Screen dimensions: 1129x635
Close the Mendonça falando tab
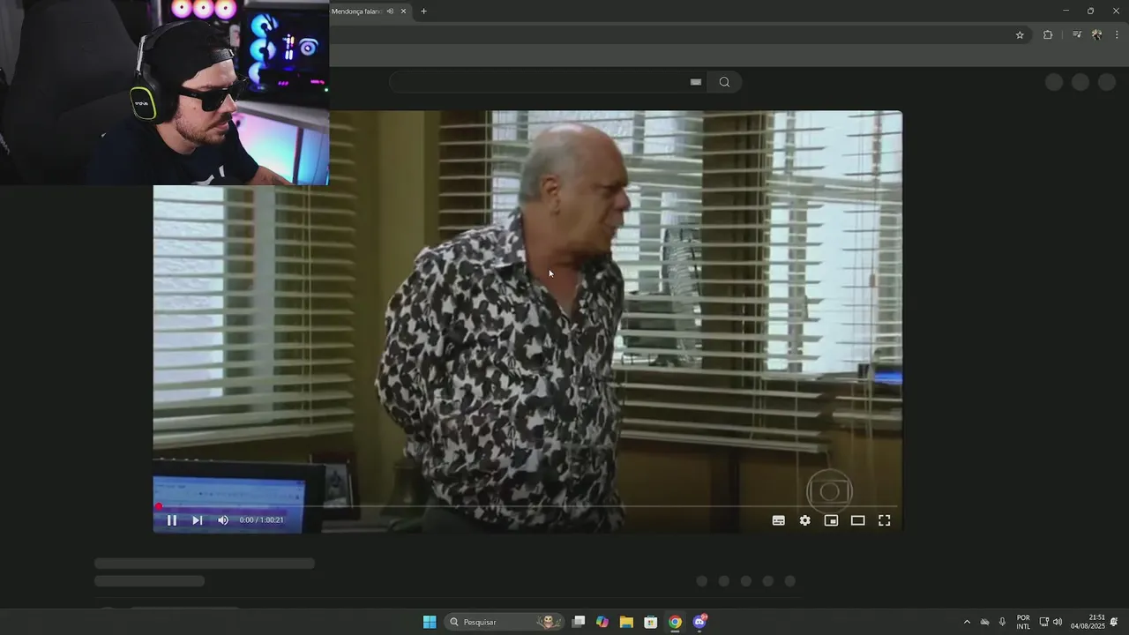pyautogui.click(x=403, y=11)
